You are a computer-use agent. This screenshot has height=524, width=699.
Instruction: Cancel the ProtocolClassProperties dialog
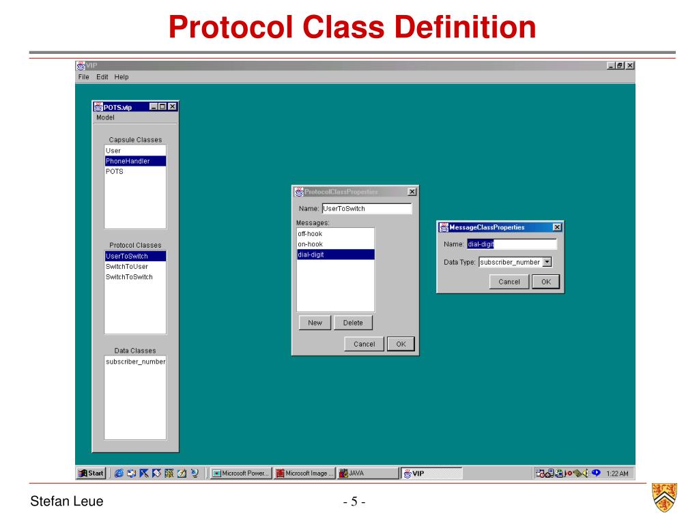pyautogui.click(x=365, y=344)
